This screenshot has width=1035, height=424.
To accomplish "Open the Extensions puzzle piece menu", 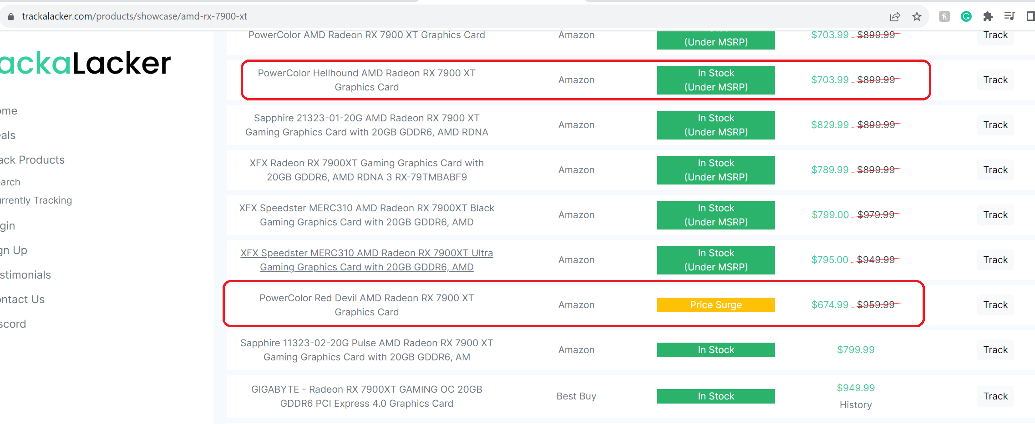I will point(988,17).
